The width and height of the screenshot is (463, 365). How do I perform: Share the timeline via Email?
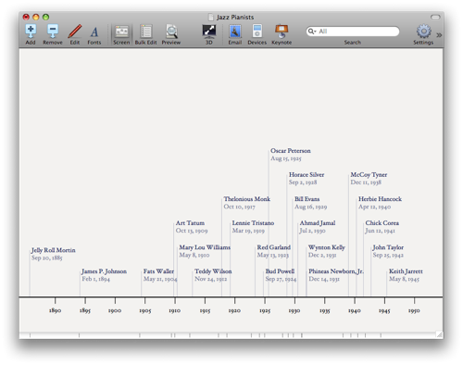pyautogui.click(x=235, y=31)
